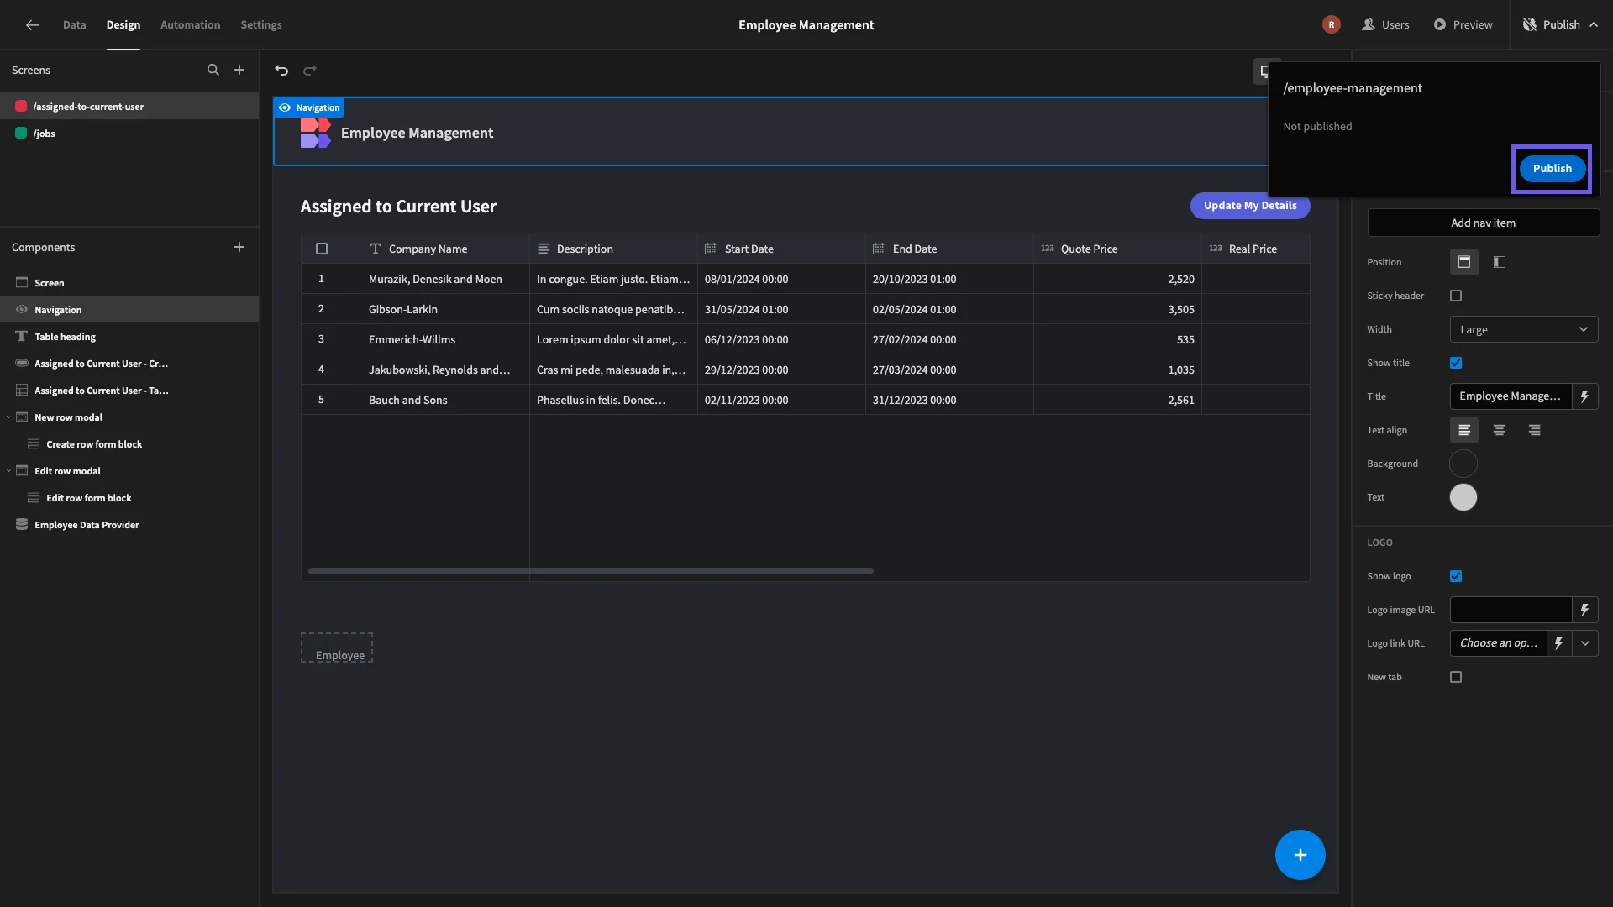Click the user avatar R icon
Viewport: 1613px width, 907px height.
(1331, 25)
